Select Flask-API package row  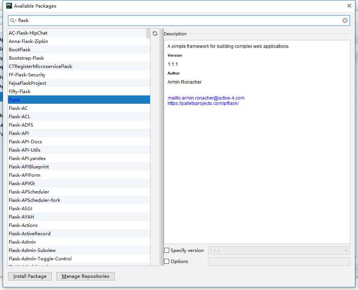79,133
